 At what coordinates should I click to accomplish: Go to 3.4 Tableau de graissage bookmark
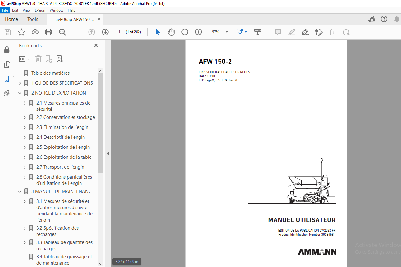tap(64, 260)
